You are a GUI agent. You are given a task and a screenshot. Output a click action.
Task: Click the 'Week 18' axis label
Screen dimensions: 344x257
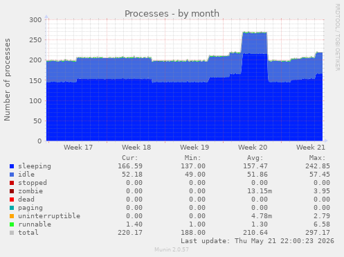pyautogui.click(x=136, y=148)
